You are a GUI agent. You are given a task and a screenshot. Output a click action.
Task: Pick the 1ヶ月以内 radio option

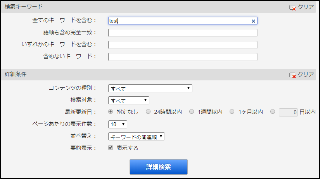pyautogui.click(x=232, y=112)
